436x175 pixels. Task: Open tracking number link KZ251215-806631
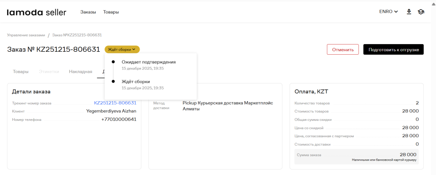tap(115, 103)
